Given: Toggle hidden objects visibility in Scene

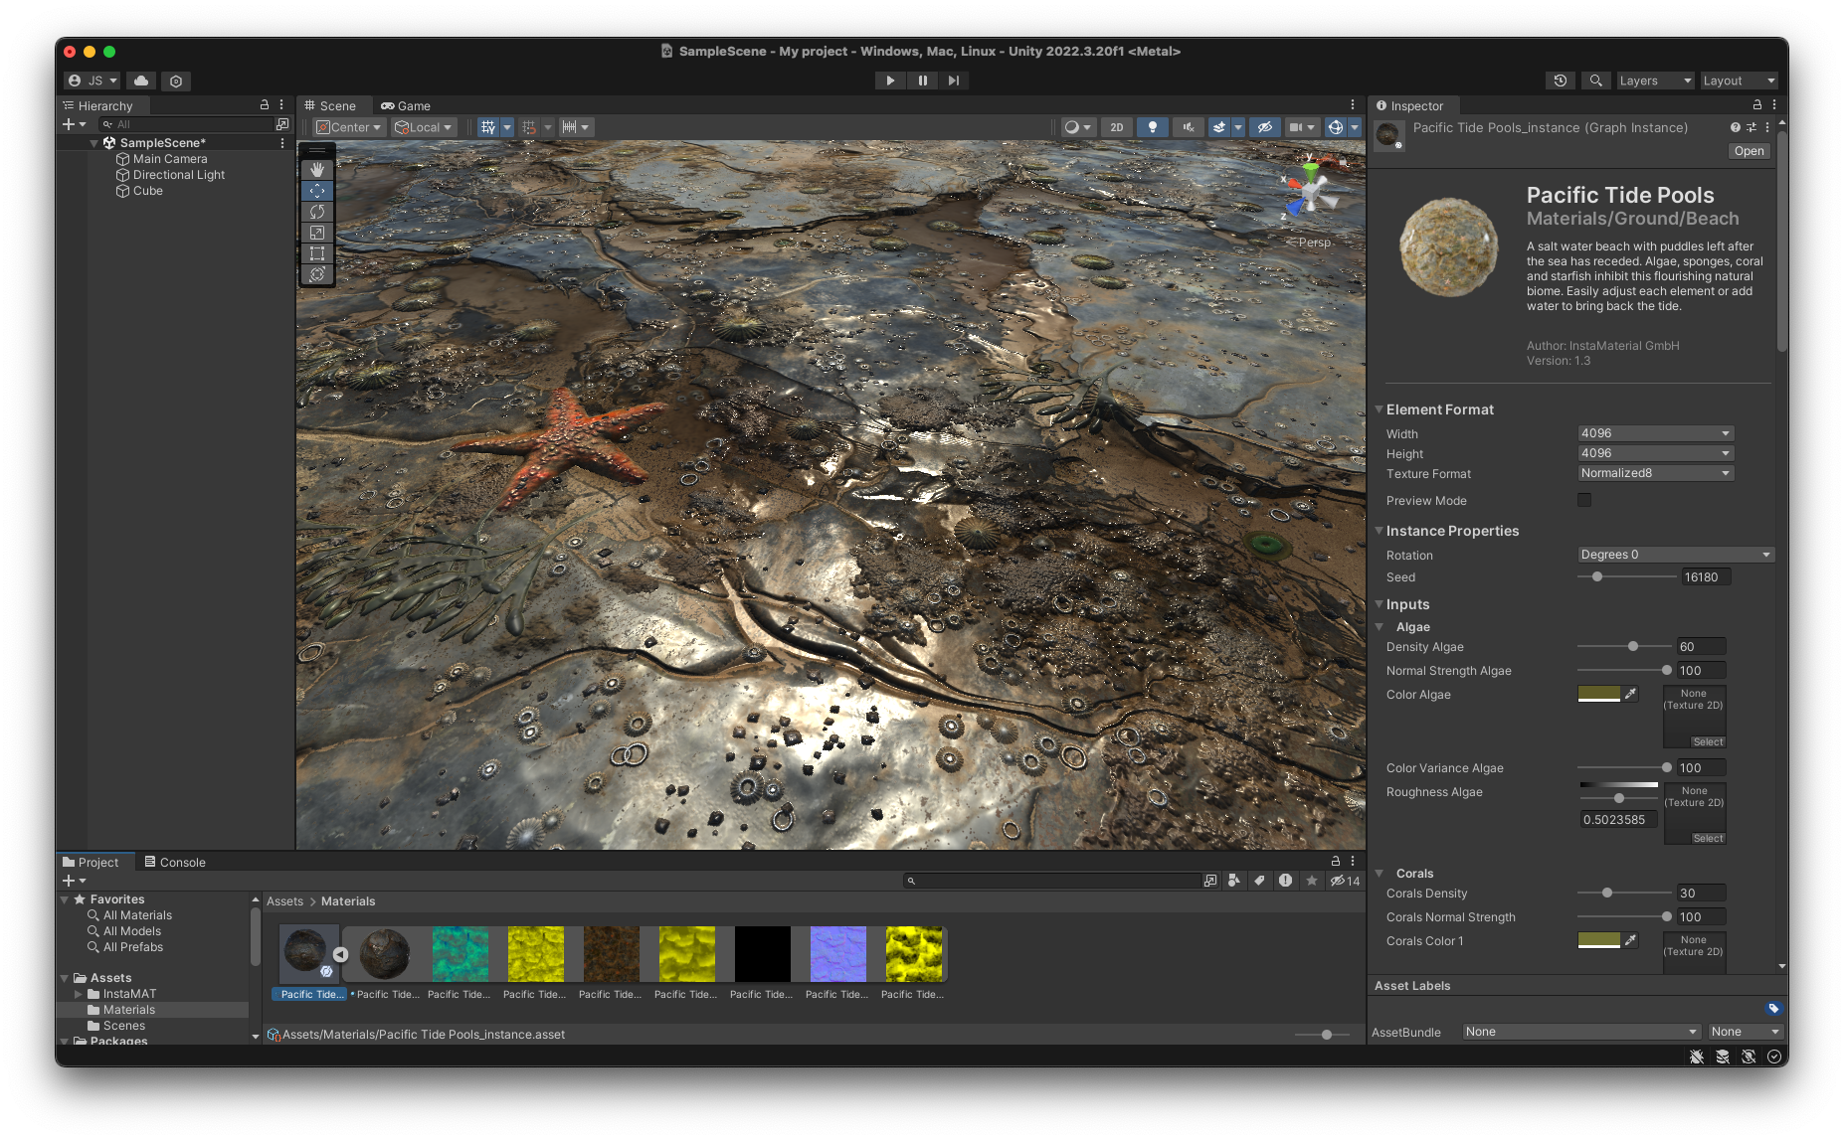Looking at the screenshot, I should click(x=1264, y=127).
